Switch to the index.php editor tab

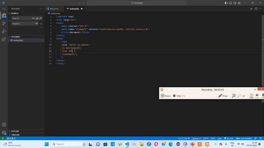(74, 9)
